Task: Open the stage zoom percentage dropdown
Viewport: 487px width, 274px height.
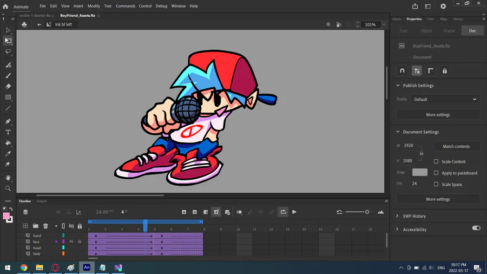Action: [x=384, y=24]
